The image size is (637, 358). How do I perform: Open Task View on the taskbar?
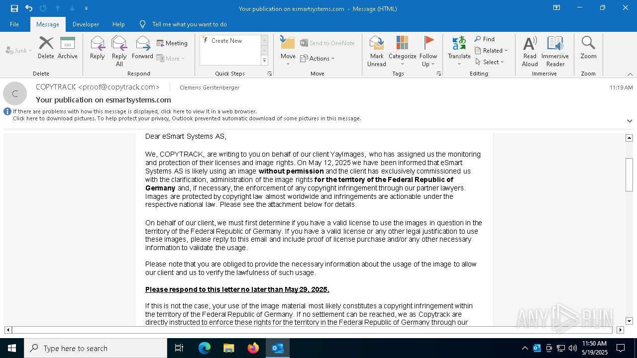tap(179, 348)
